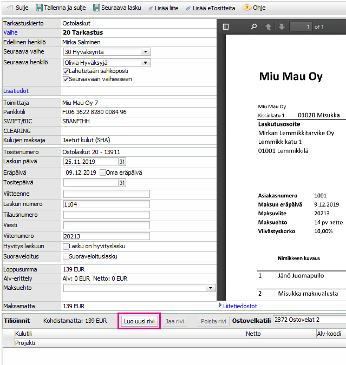Check the Suoraveloituslasku checkbox
The image size is (346, 365).
66,256
